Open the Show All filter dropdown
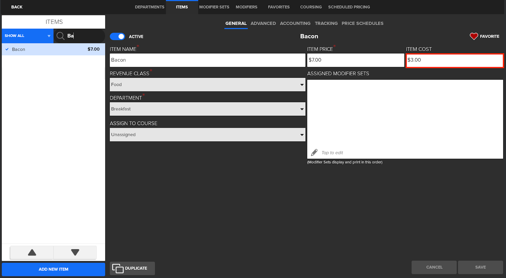Screen dimensions: 506x278 28,36
